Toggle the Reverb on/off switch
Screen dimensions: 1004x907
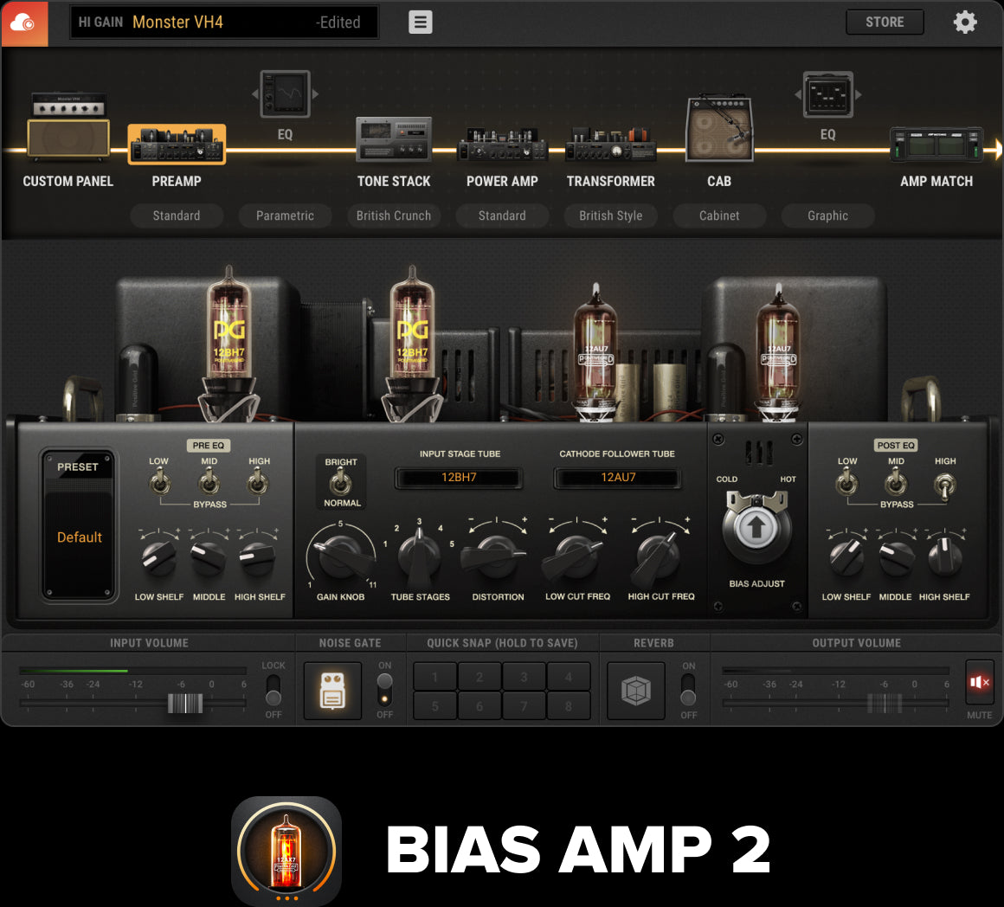tap(688, 690)
